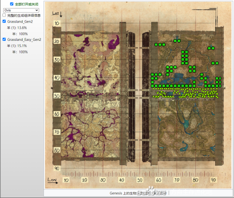This screenshot has width=234, height=198.
Task: Select the Grassland_Gen2 label text
Action: [20, 22]
